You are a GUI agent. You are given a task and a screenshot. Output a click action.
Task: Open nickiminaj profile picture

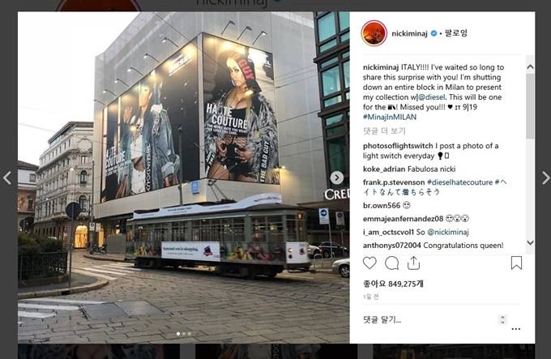point(374,33)
